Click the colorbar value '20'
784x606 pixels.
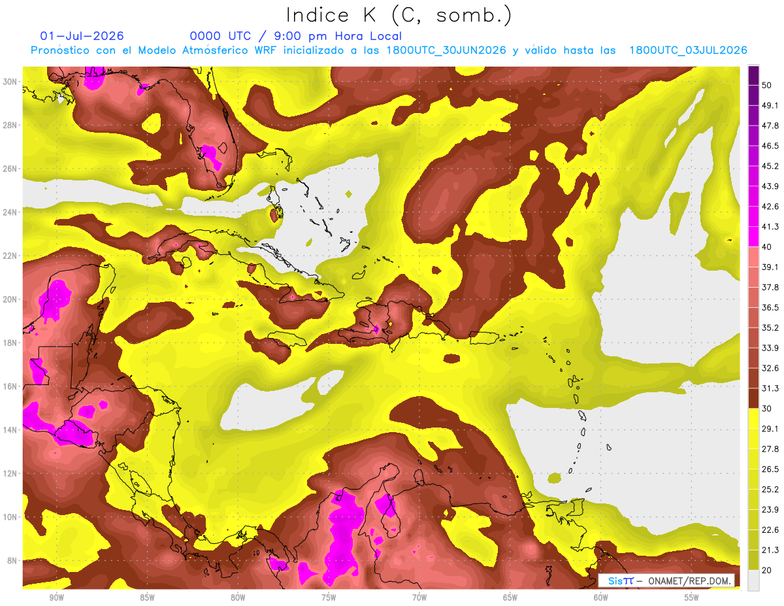point(768,569)
